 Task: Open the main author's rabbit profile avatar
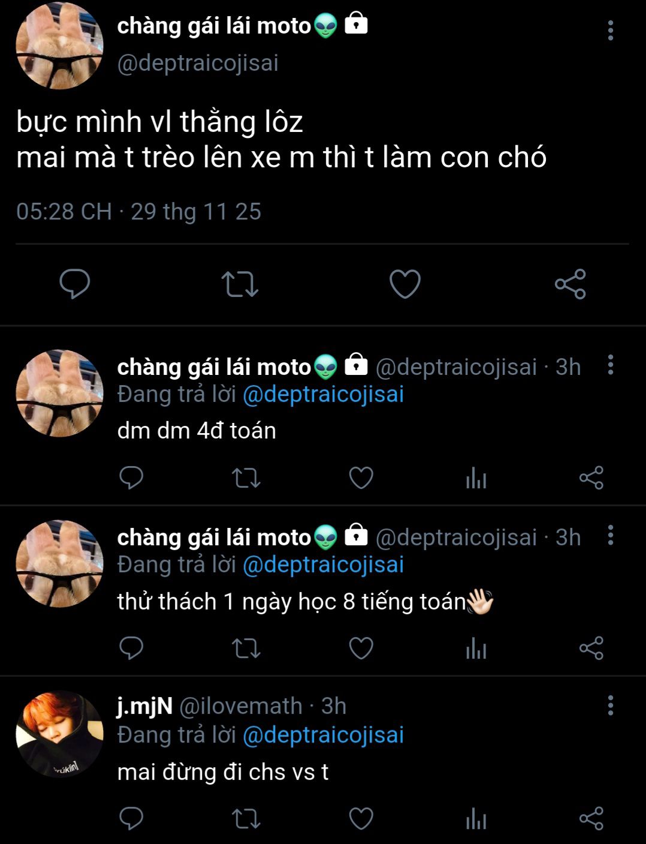tap(59, 46)
